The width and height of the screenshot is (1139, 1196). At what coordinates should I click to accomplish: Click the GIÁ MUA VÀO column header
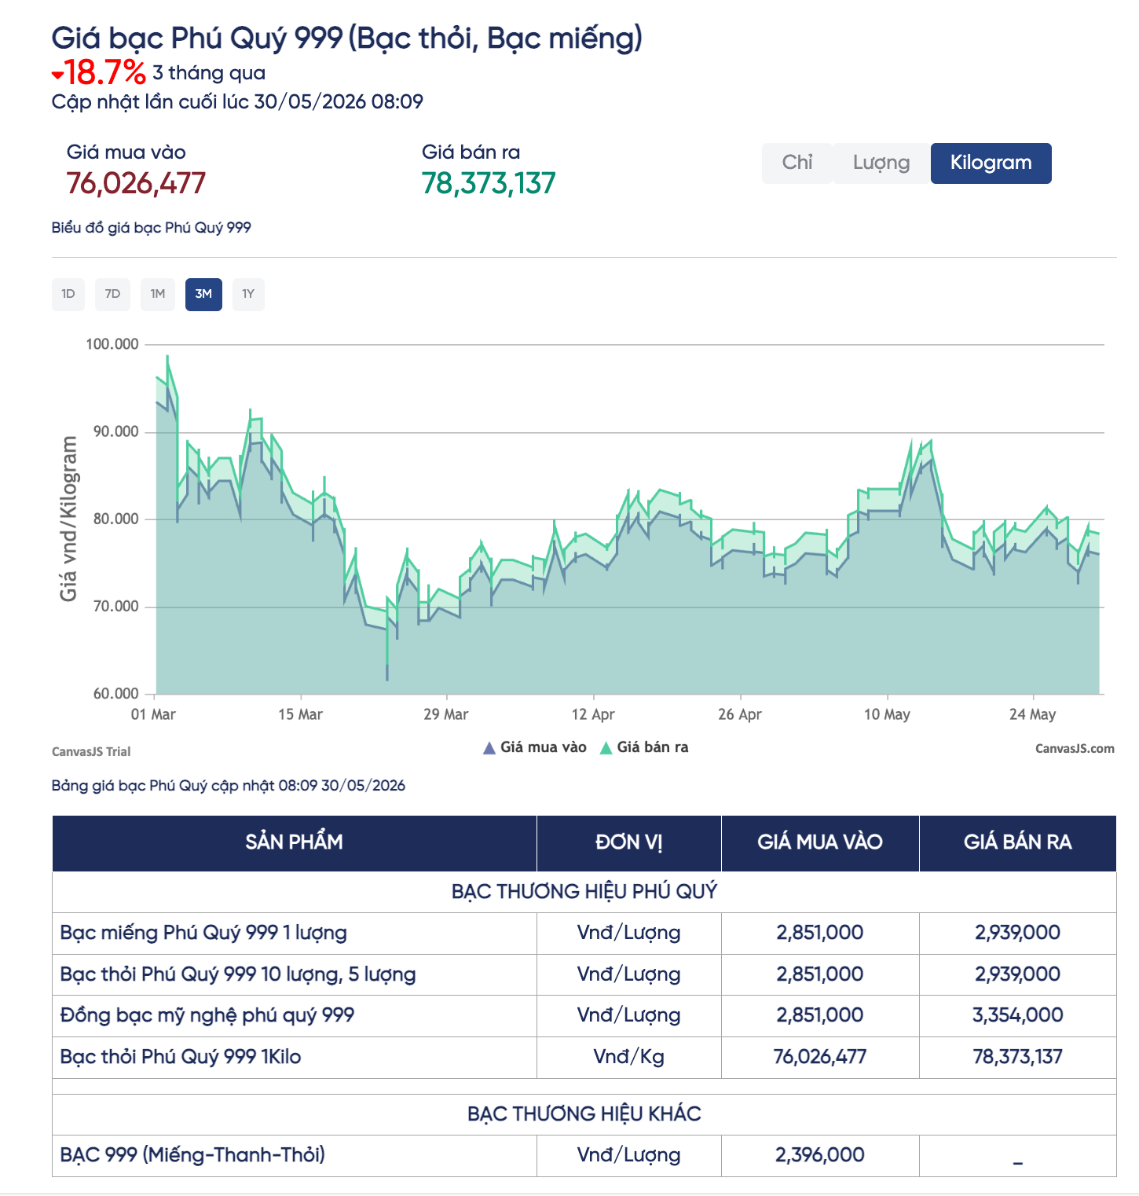(x=820, y=842)
